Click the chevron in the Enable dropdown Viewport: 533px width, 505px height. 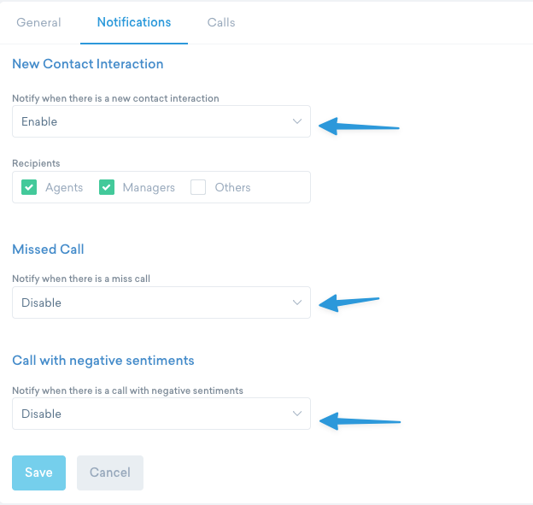coord(296,121)
